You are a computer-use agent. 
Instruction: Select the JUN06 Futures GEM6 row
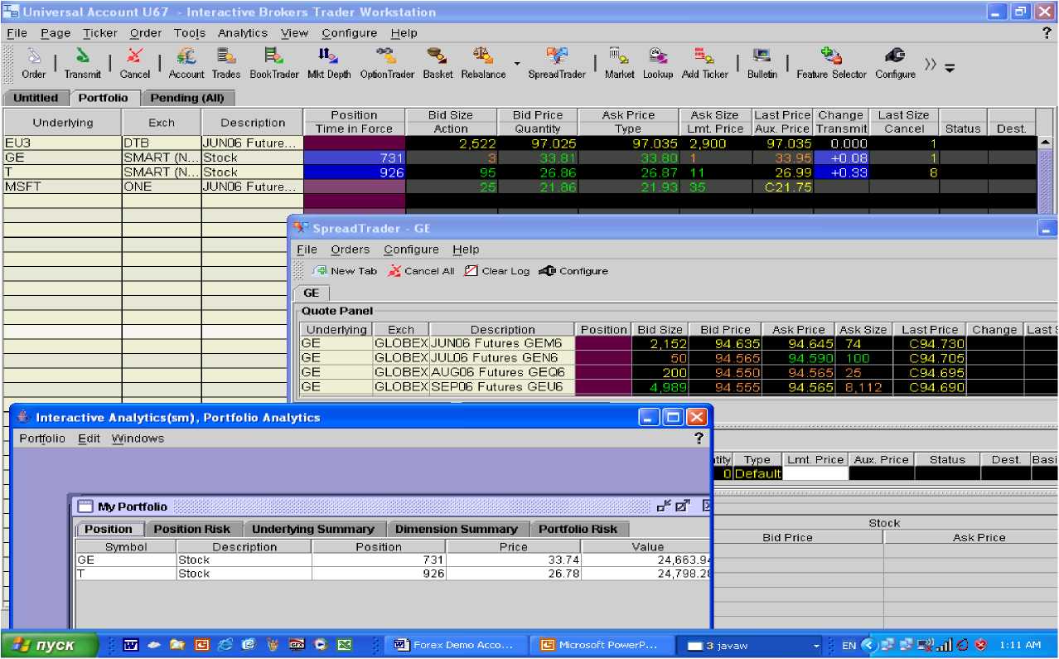[x=678, y=343]
